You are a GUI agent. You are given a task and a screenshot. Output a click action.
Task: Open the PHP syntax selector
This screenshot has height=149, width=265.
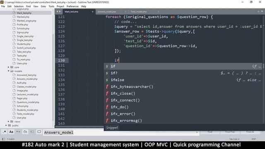(x=253, y=139)
